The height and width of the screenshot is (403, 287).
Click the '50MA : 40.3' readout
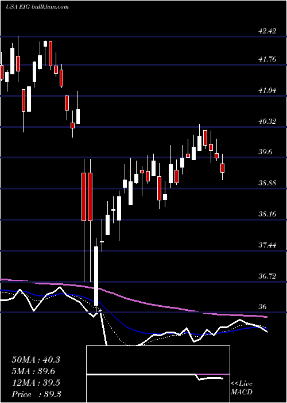pos(36,360)
